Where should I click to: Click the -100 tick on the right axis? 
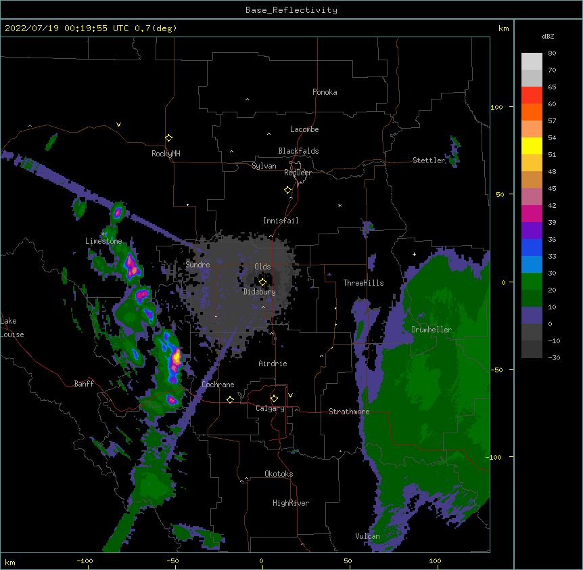[494, 457]
